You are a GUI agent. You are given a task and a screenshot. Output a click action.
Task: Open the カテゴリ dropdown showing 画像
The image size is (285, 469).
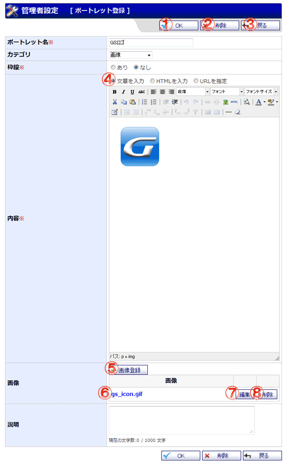[x=130, y=55]
